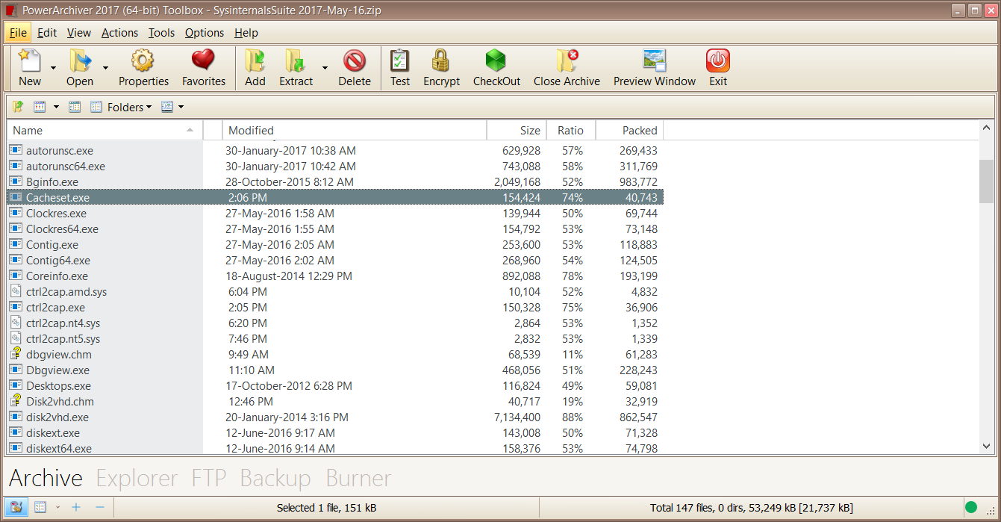Open the Preview Window icon
Viewport: 1001px width, 522px height.
pyautogui.click(x=655, y=60)
